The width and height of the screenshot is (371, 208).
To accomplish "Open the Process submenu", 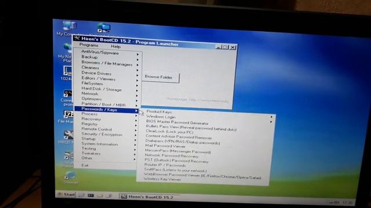I will point(107,114).
